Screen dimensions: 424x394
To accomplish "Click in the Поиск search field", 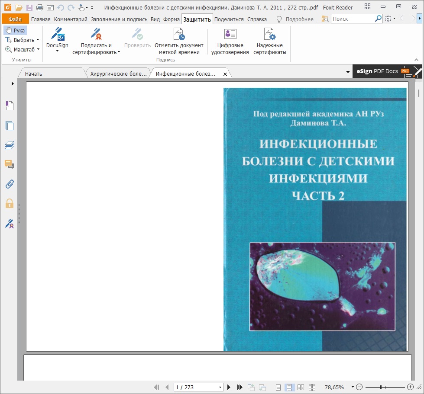I will click(x=353, y=19).
